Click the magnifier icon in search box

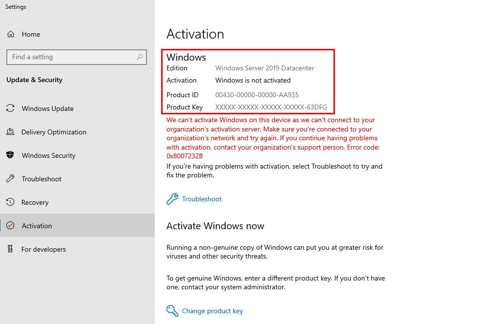(x=139, y=57)
